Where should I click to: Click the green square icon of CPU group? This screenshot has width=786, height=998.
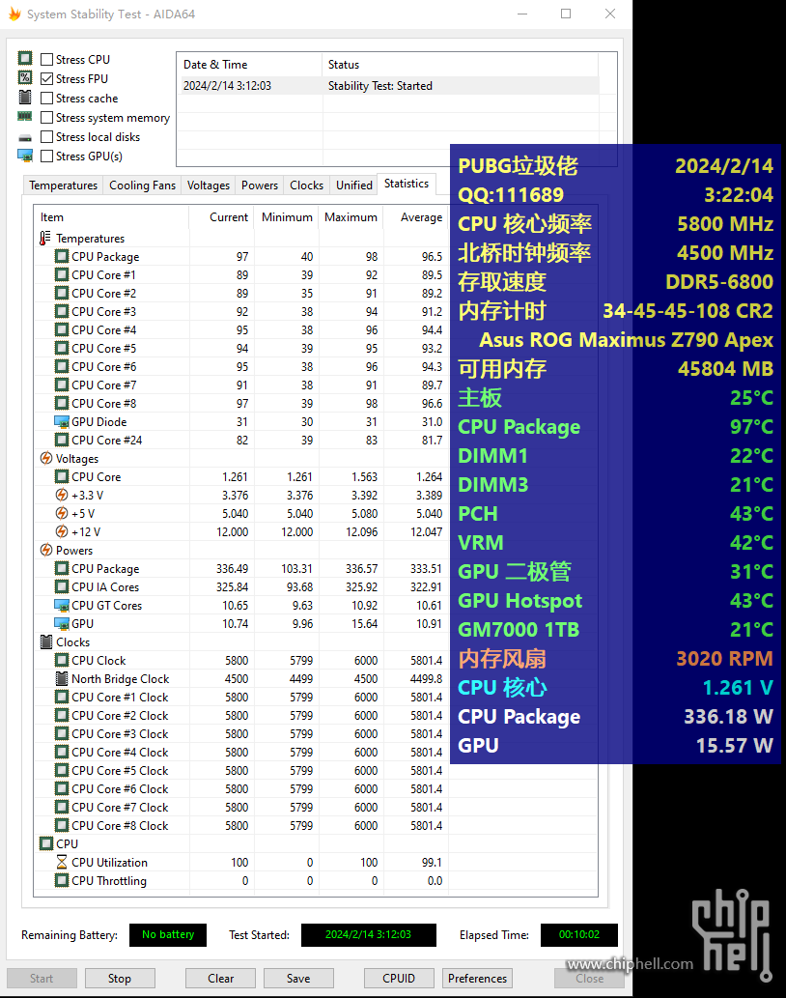[x=45, y=843]
